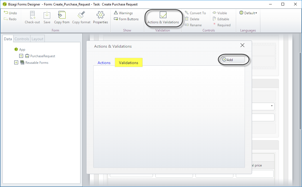Screen dimensions: 302x187
Task: Close the Actions & Validations dialog
Action: [242, 45]
